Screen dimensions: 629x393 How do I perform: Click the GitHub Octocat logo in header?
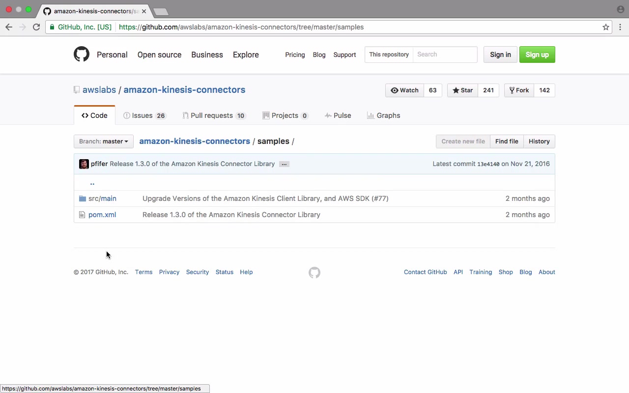tap(82, 54)
